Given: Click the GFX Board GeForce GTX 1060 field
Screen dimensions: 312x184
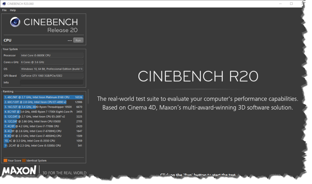Looking at the screenshot, I should [x=51, y=76].
